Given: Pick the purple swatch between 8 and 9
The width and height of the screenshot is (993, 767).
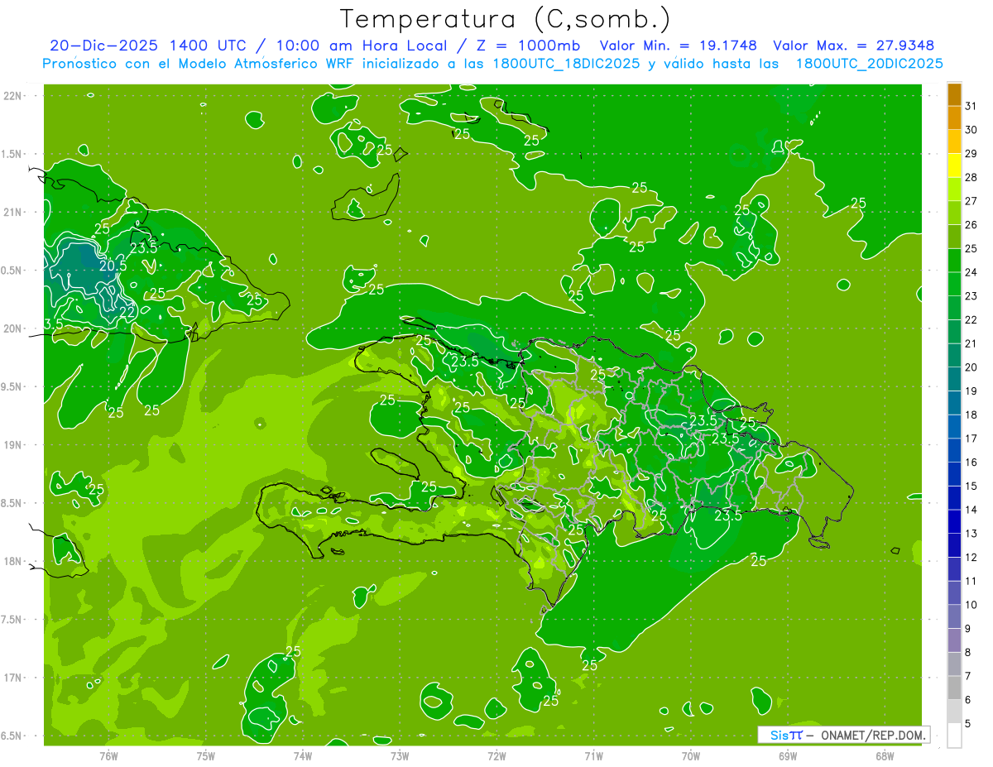Looking at the screenshot, I should (955, 640).
